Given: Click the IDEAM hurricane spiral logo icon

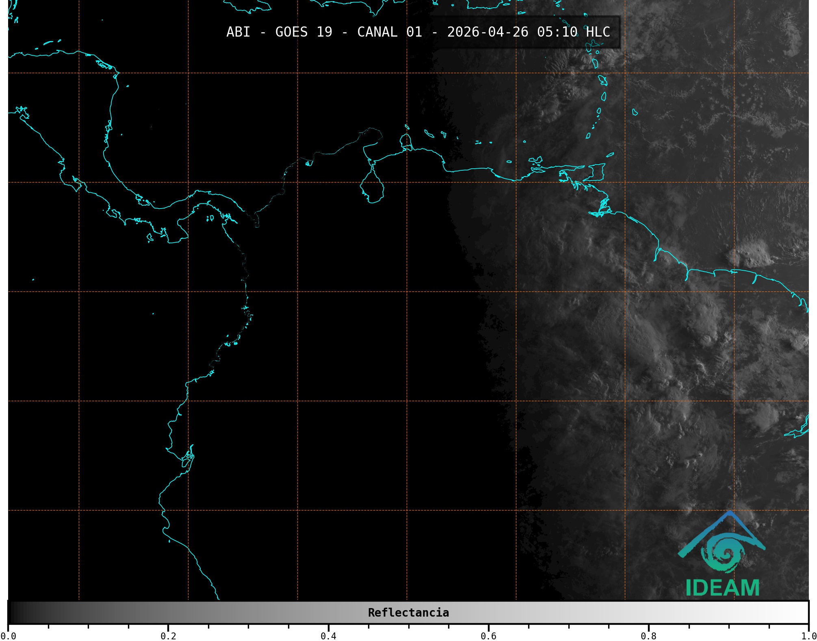Looking at the screenshot, I should coord(723,553).
